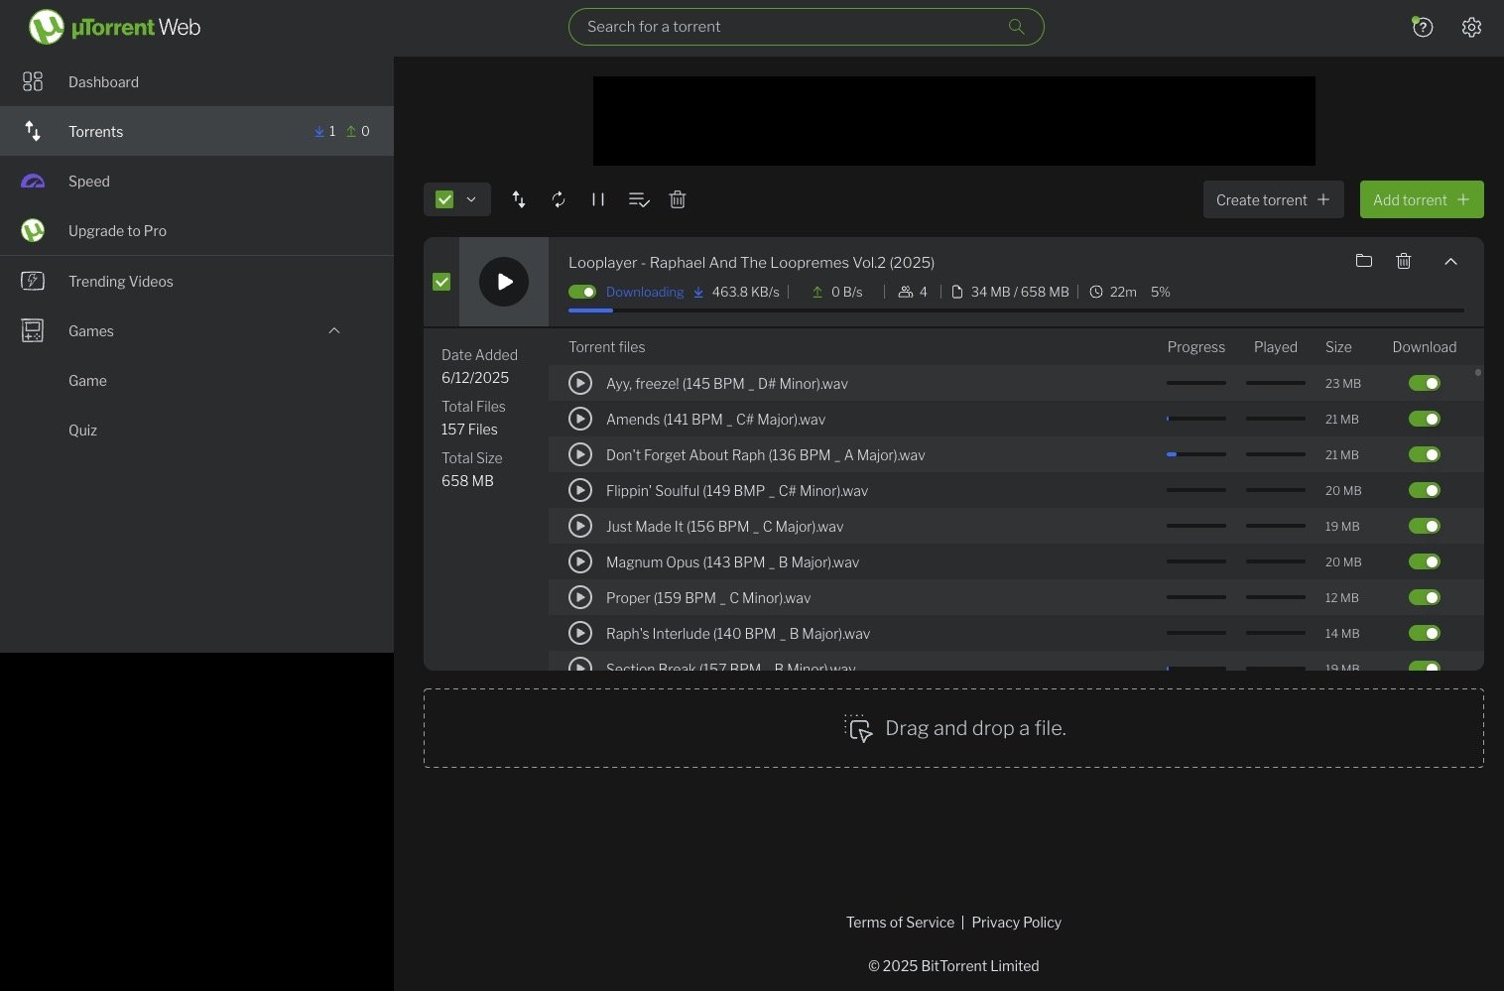Disable download for Don't Forget About Raph
The image size is (1504, 991).
point(1425,454)
